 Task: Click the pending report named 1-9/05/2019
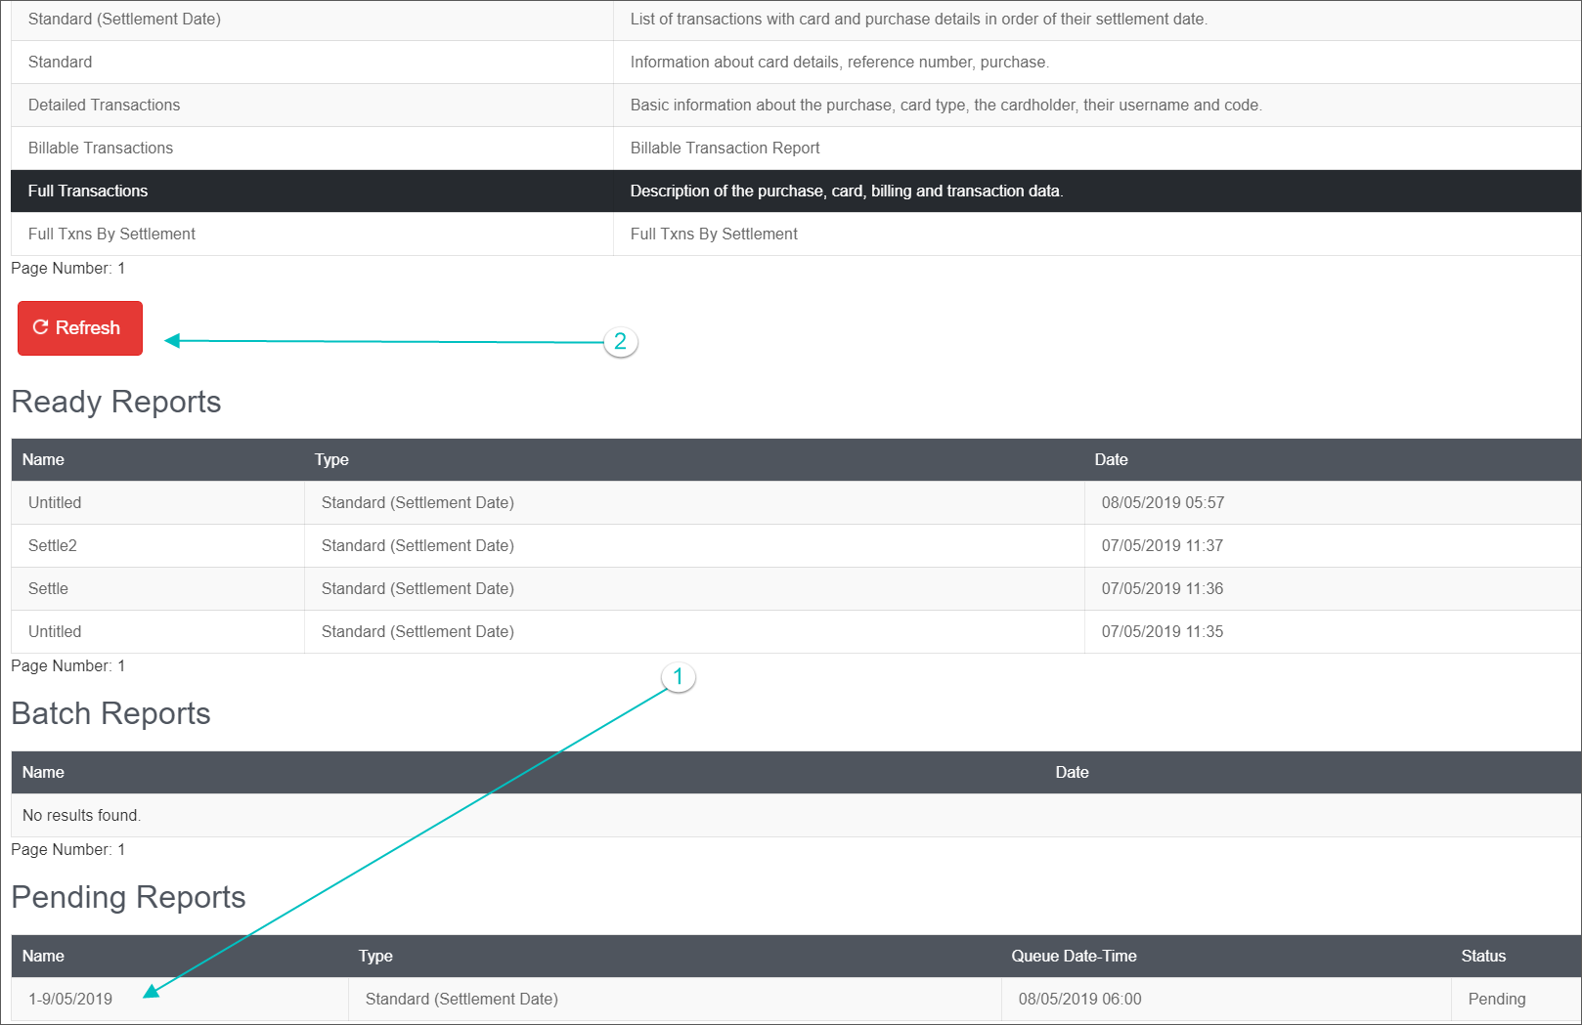(x=66, y=999)
